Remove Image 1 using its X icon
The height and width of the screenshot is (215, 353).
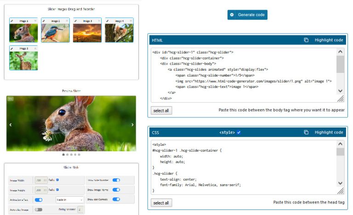tap(35, 21)
